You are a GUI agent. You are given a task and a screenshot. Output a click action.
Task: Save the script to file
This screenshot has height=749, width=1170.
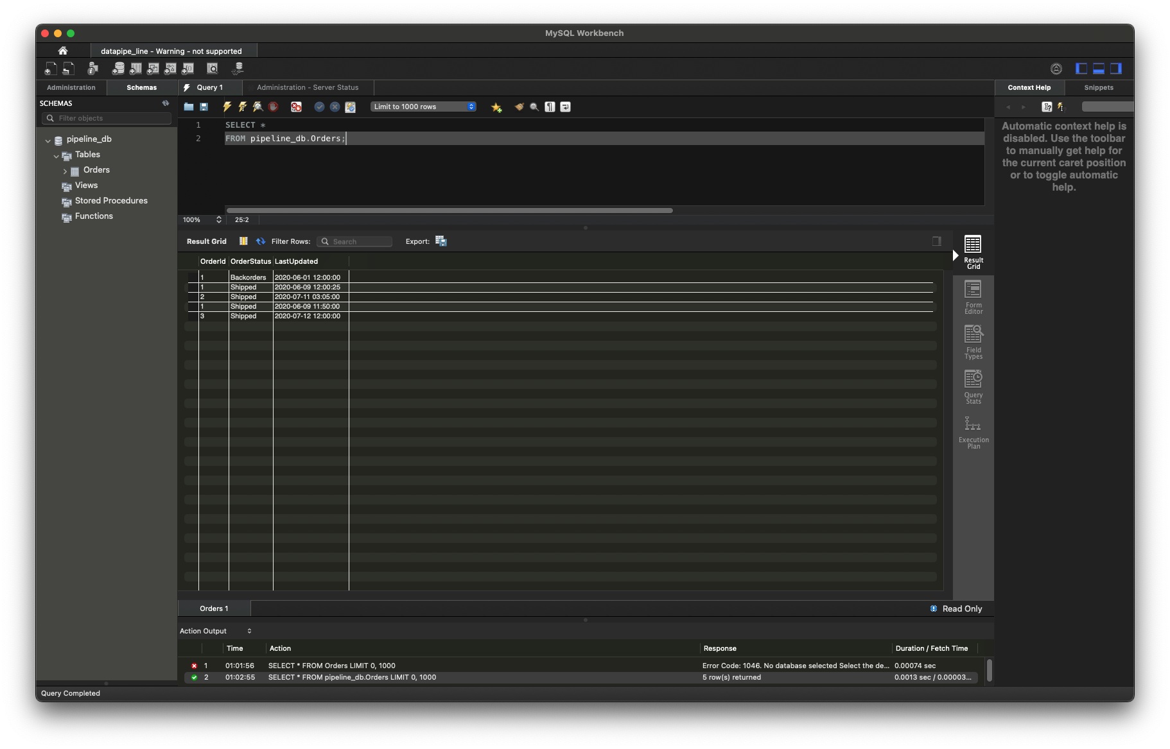click(204, 107)
